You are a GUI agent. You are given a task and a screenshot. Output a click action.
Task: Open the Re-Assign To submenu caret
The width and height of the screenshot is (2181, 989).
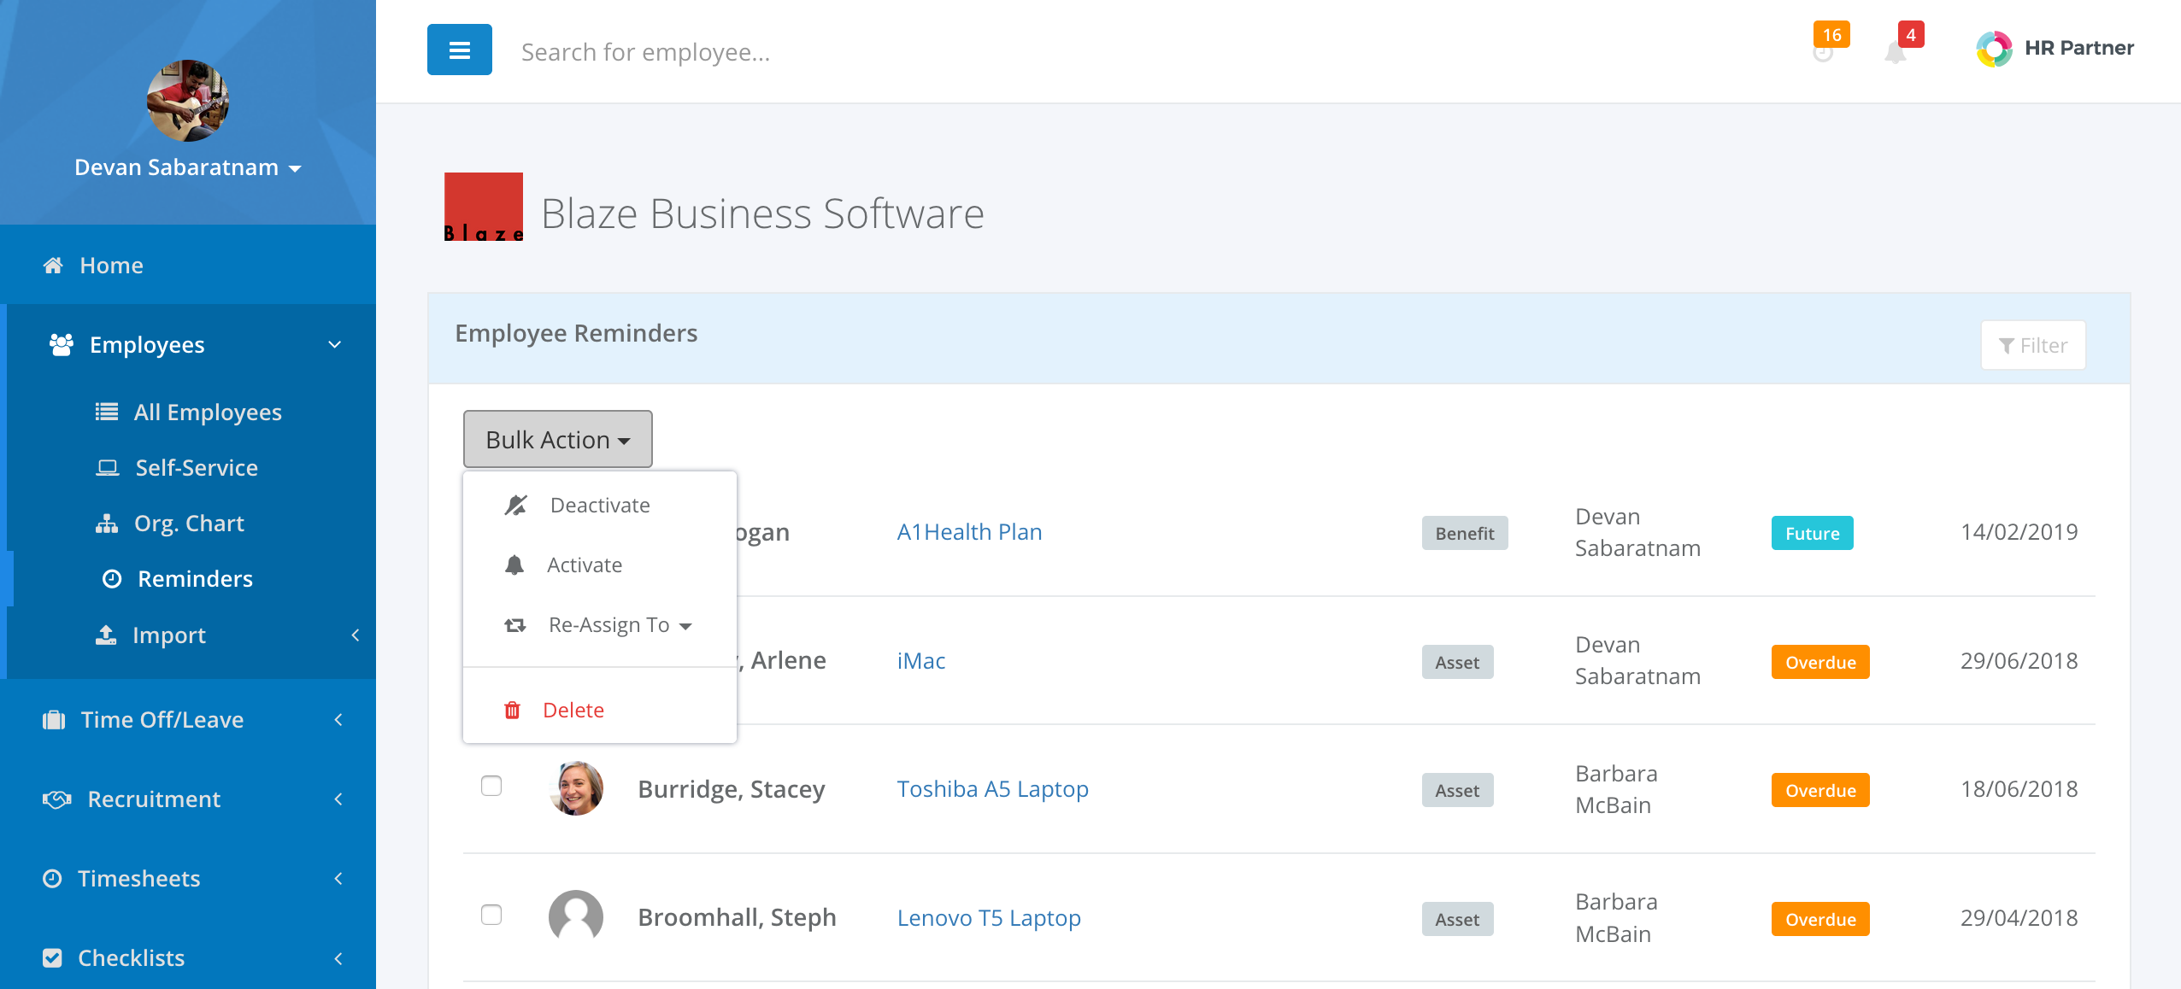(x=685, y=626)
